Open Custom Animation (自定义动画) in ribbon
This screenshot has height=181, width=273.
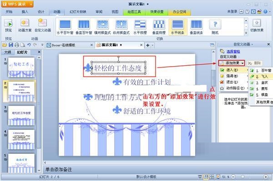tap(43, 25)
